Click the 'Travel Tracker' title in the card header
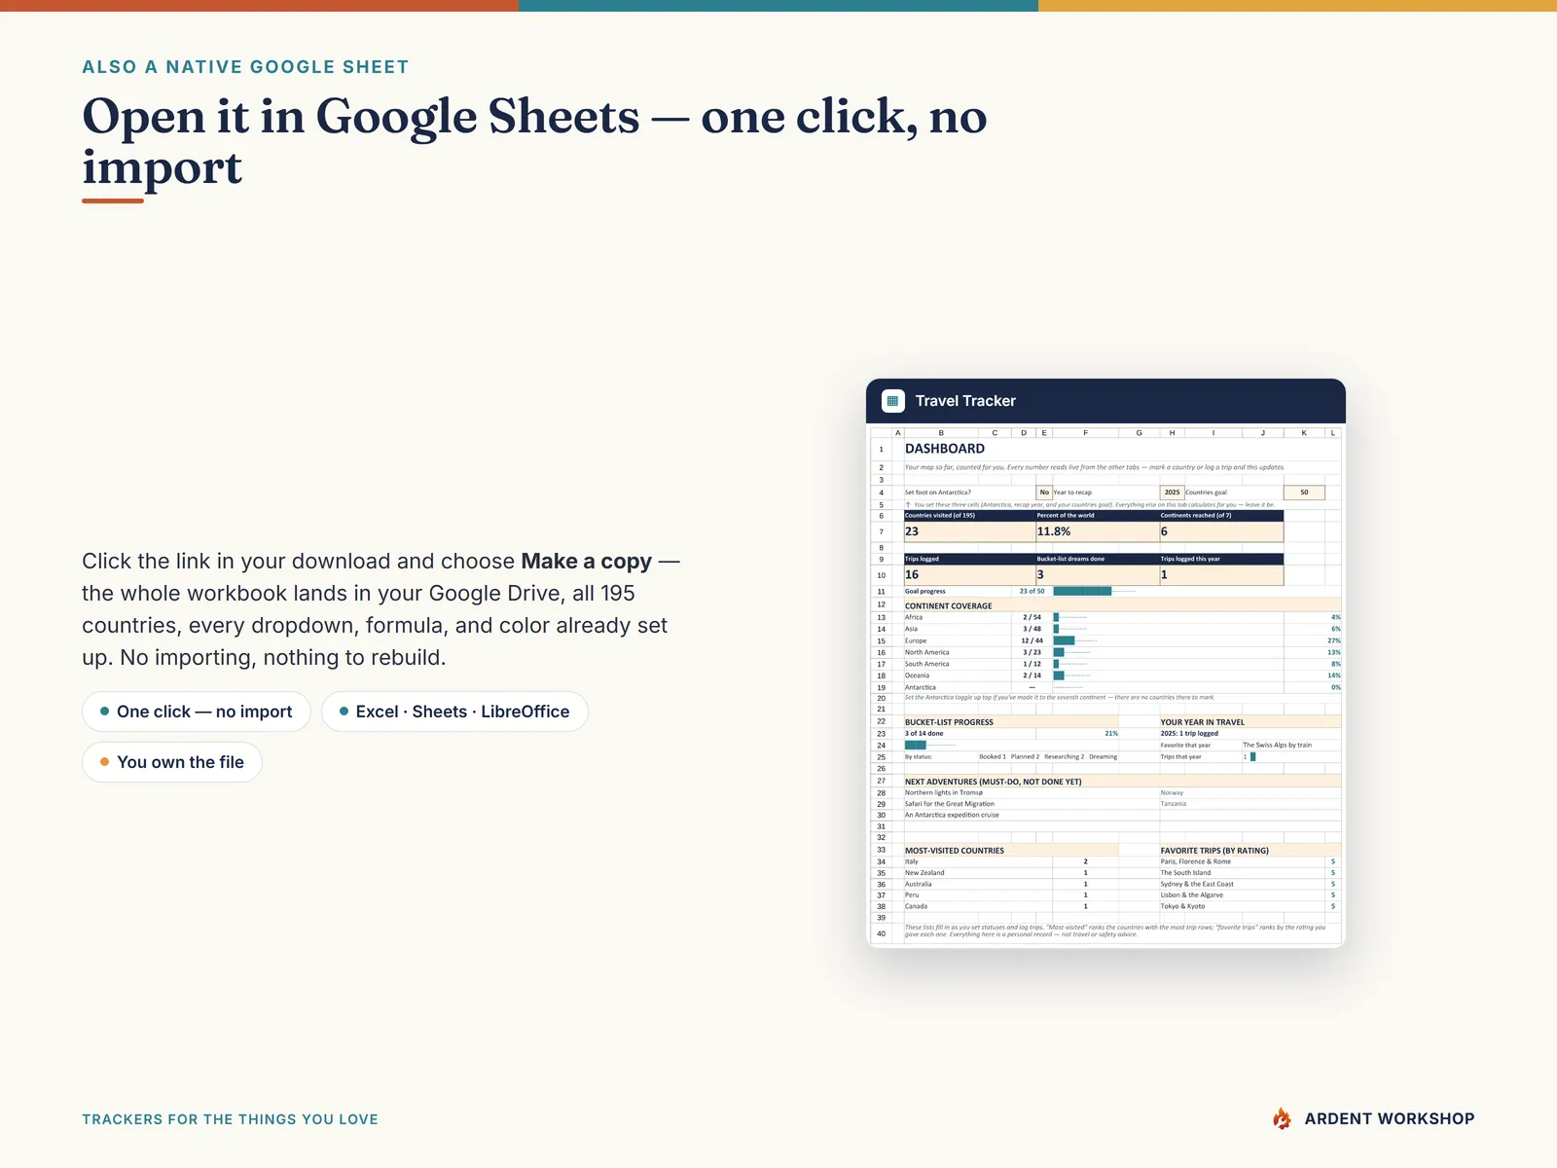Image resolution: width=1557 pixels, height=1168 pixels. 965,401
